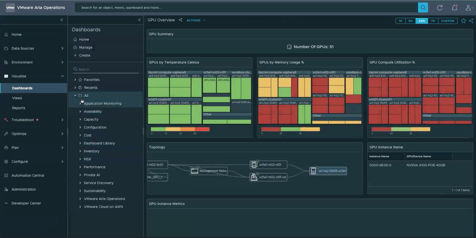Click the search magnifier button
Screen dimensions: 476x238
pos(423,7)
